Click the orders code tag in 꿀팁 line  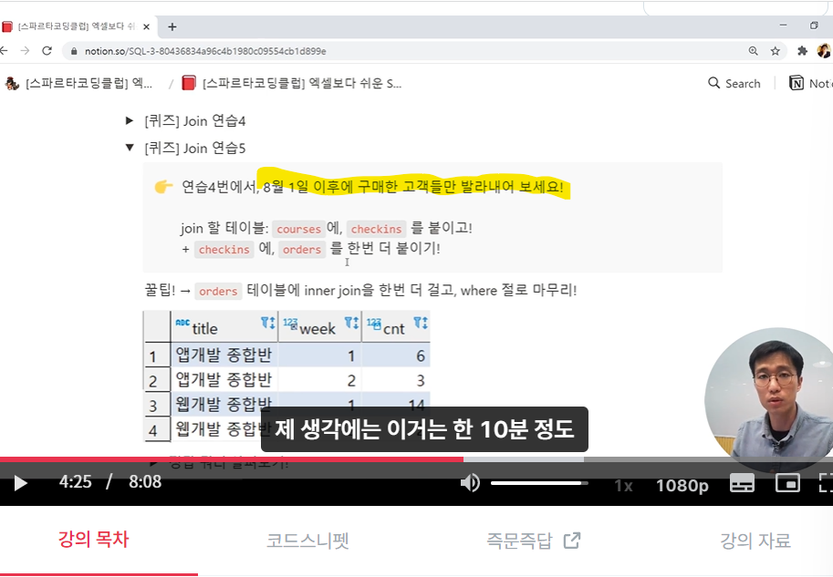click(218, 292)
